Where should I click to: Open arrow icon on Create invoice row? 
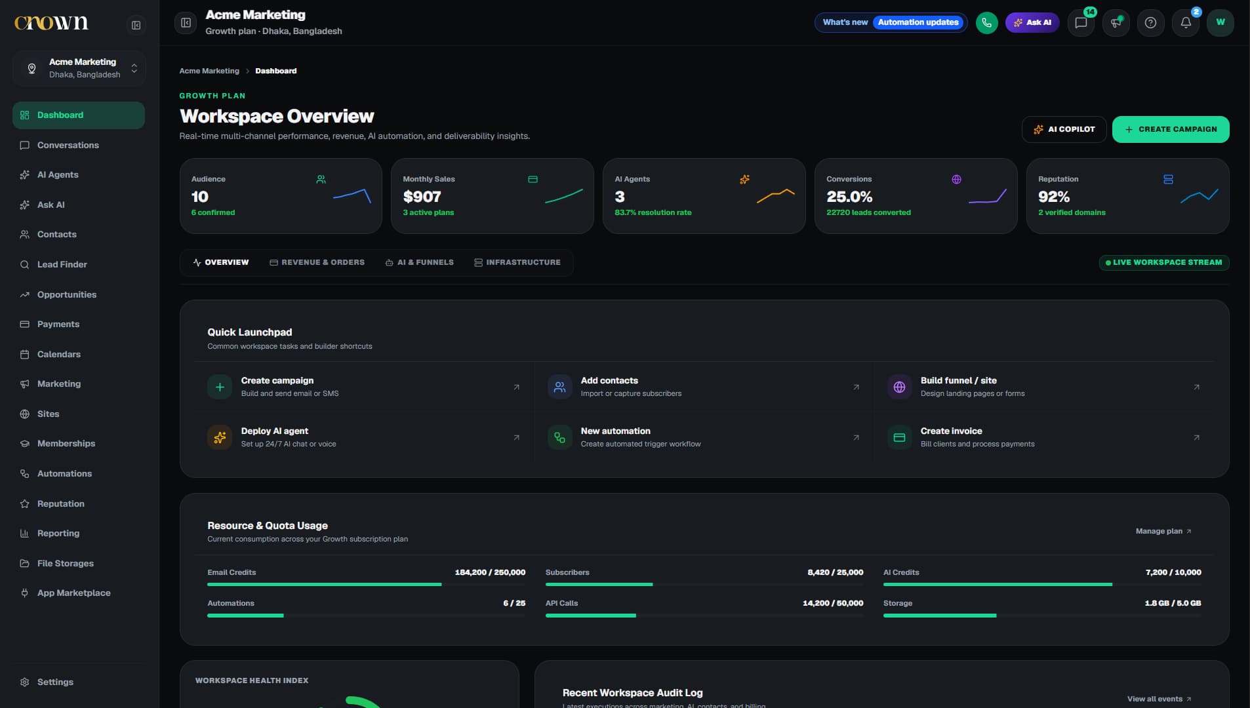(x=1196, y=437)
